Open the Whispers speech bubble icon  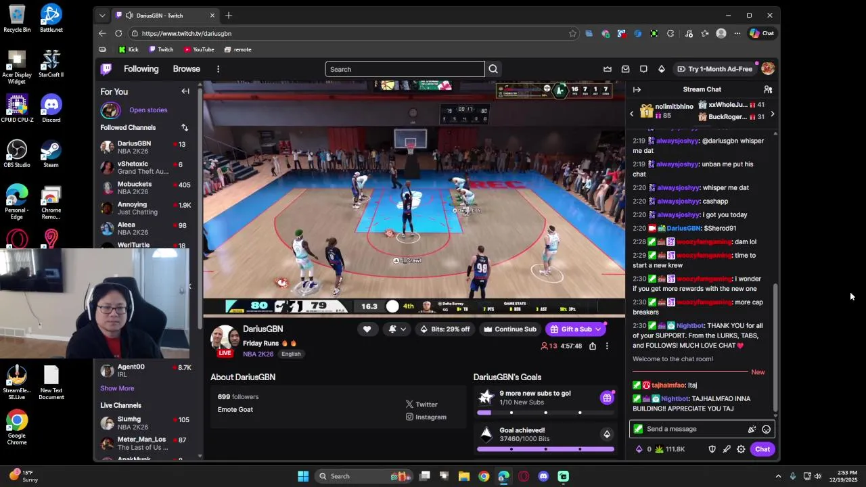coord(643,69)
